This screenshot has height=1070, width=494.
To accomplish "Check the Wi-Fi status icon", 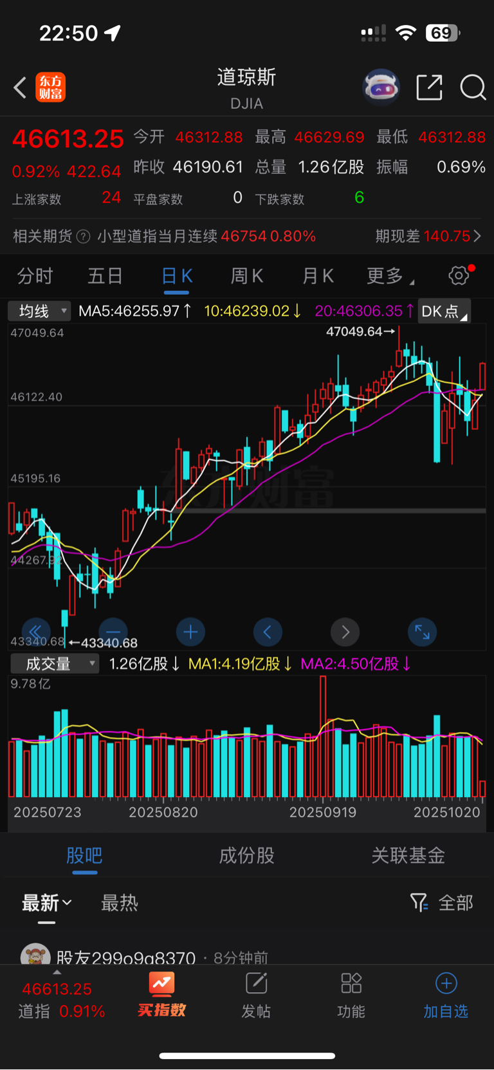I will (x=405, y=33).
